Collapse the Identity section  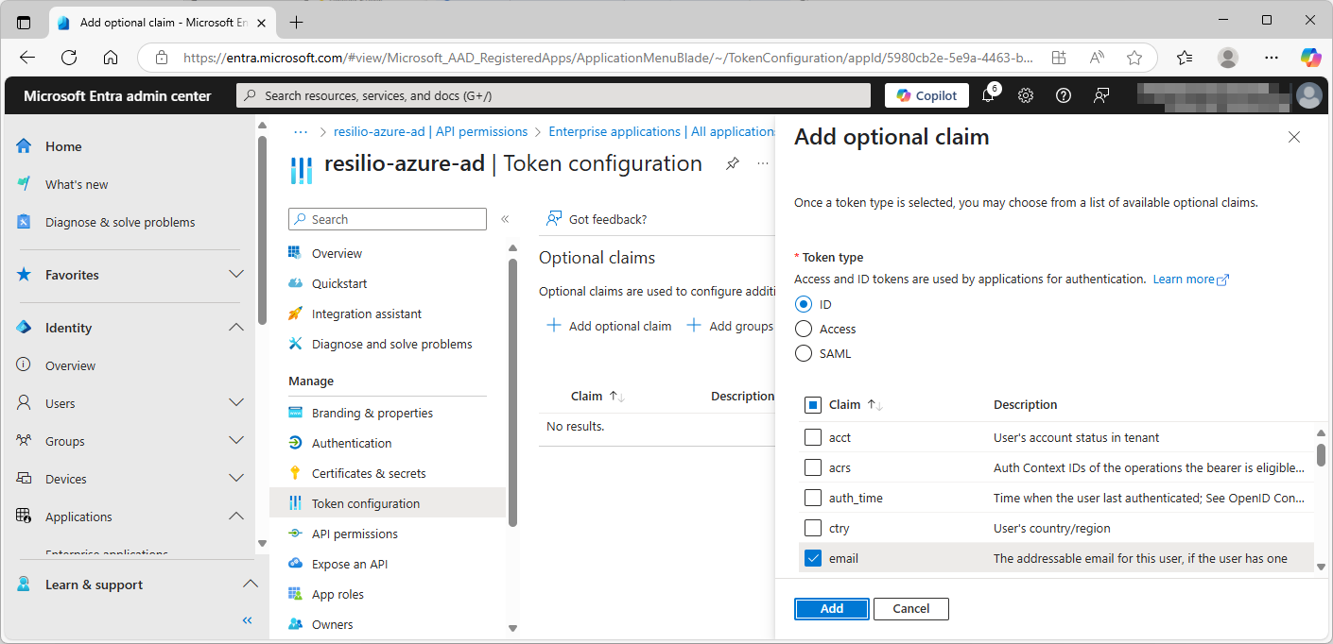[x=236, y=327]
